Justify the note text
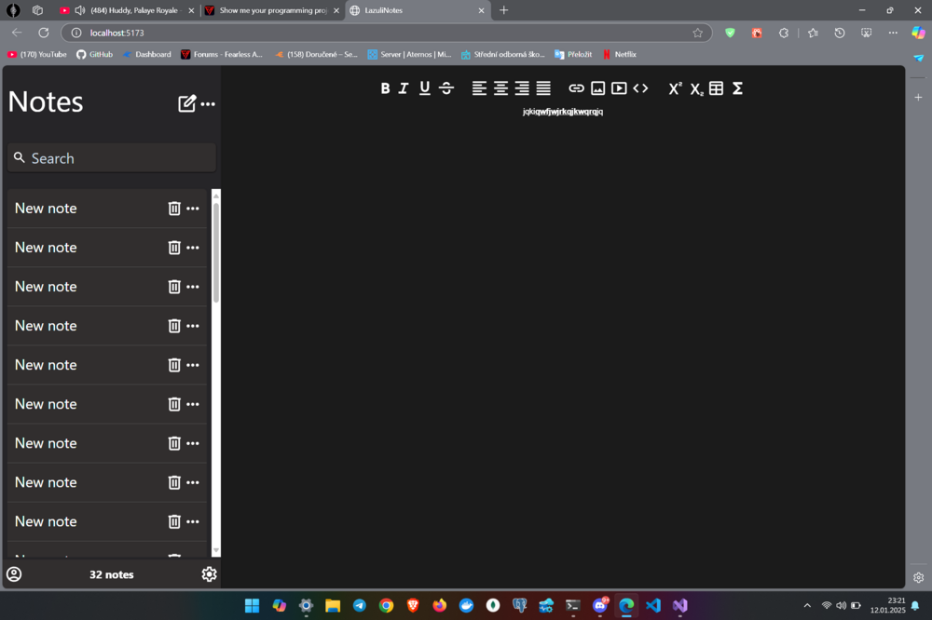Viewport: 932px width, 620px height. pos(543,88)
